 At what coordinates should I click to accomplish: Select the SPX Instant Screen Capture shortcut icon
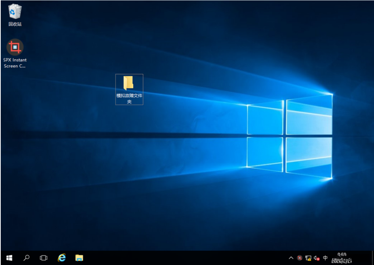[x=15, y=47]
